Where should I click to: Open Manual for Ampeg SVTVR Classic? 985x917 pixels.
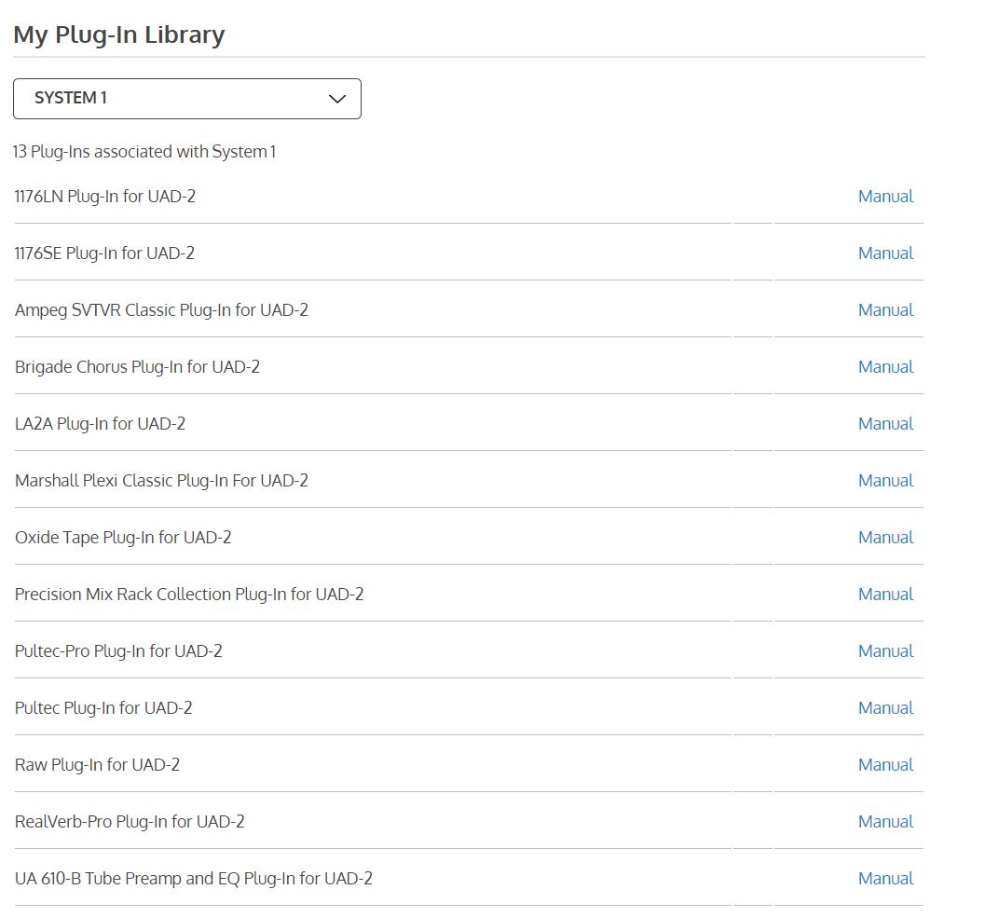[x=884, y=310]
